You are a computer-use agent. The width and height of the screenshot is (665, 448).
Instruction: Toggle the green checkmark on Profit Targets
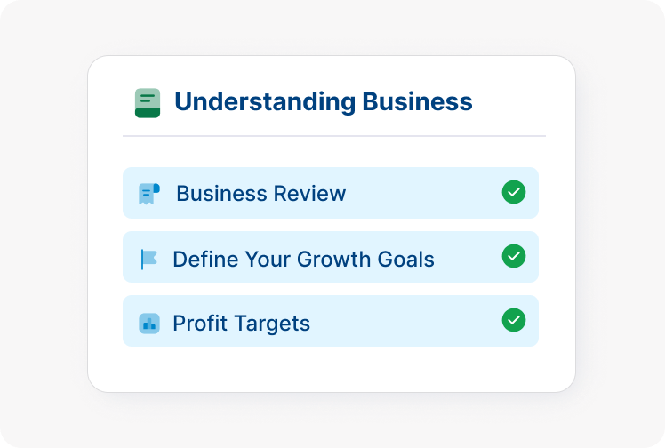(x=513, y=320)
